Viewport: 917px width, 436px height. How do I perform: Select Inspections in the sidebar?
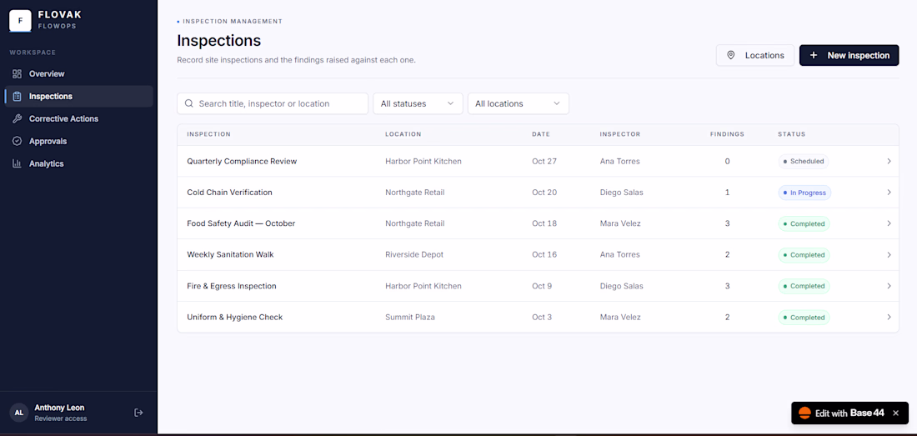[79, 97]
